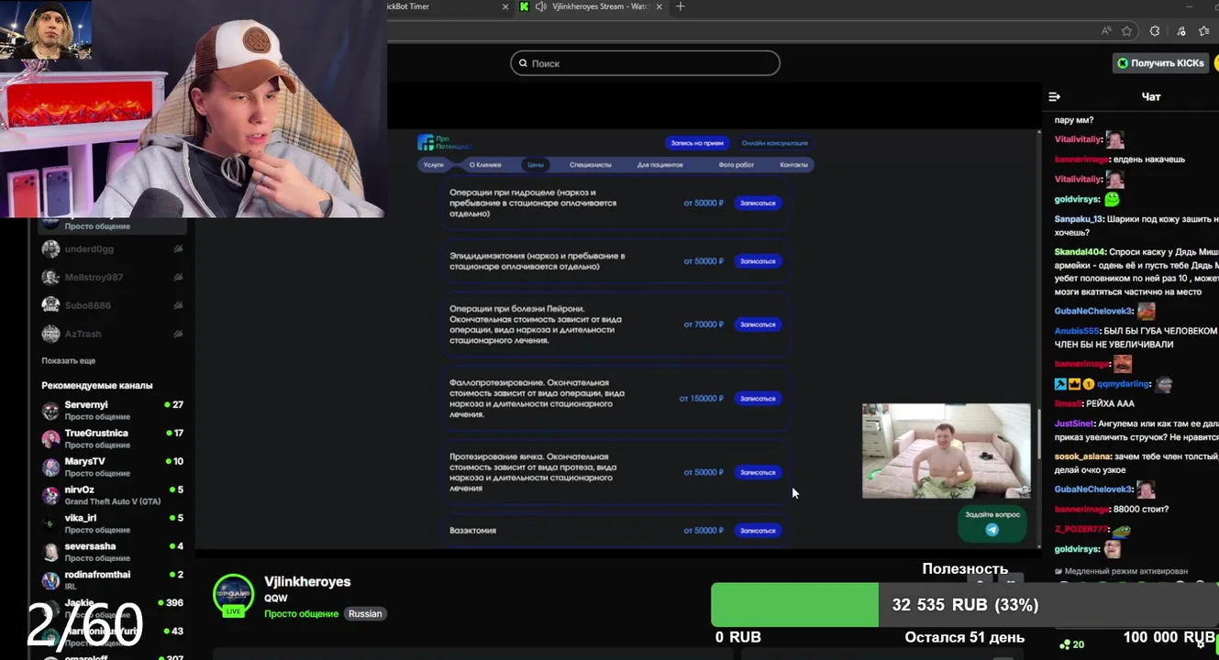Viewport: 1219px width, 660px height.
Task: Click the Задайте вопрос chat widget
Action: point(992,523)
